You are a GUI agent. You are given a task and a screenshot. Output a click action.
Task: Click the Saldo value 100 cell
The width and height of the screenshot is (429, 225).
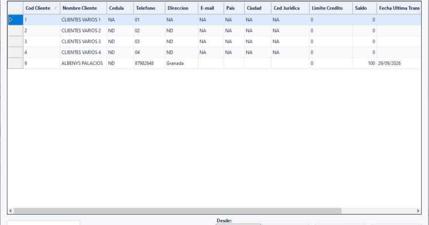coord(365,64)
